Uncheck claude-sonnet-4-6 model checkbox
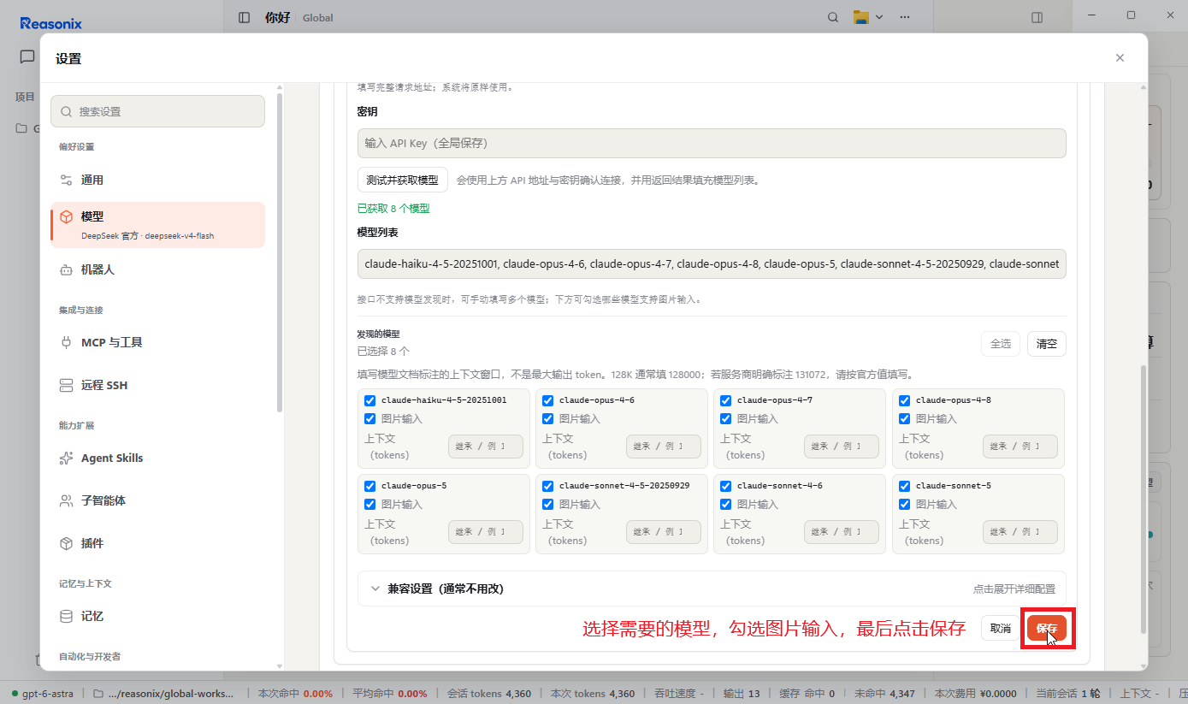The width and height of the screenshot is (1188, 704). [725, 486]
